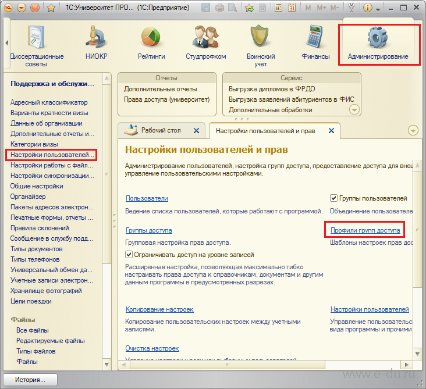Open the Очистка настроек link

pyautogui.click(x=152, y=348)
